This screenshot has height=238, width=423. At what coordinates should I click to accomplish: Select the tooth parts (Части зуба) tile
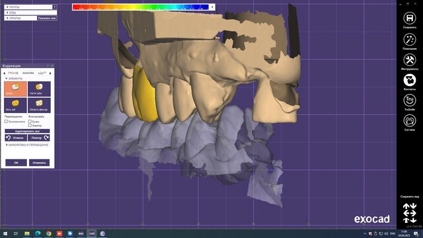click(39, 89)
